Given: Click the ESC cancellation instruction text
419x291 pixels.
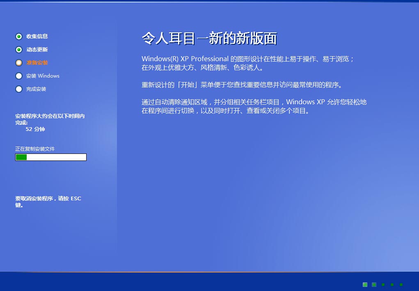Looking at the screenshot, I should (48, 201).
